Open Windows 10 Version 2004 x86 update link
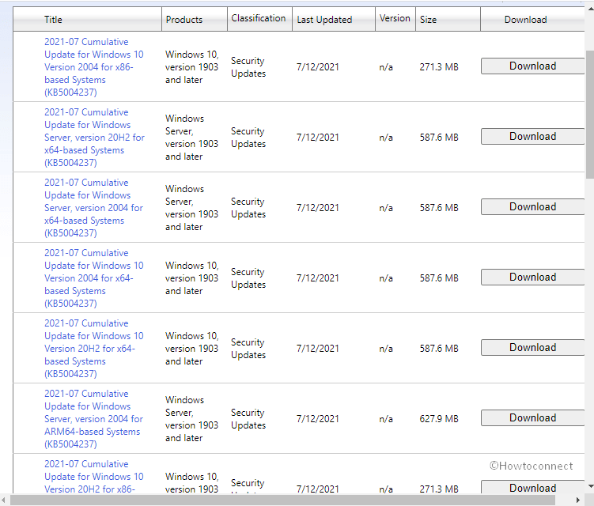 [x=94, y=67]
